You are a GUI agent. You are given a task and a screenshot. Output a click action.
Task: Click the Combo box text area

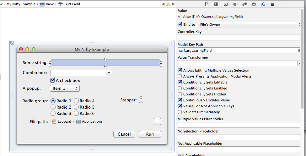[x=78, y=73]
